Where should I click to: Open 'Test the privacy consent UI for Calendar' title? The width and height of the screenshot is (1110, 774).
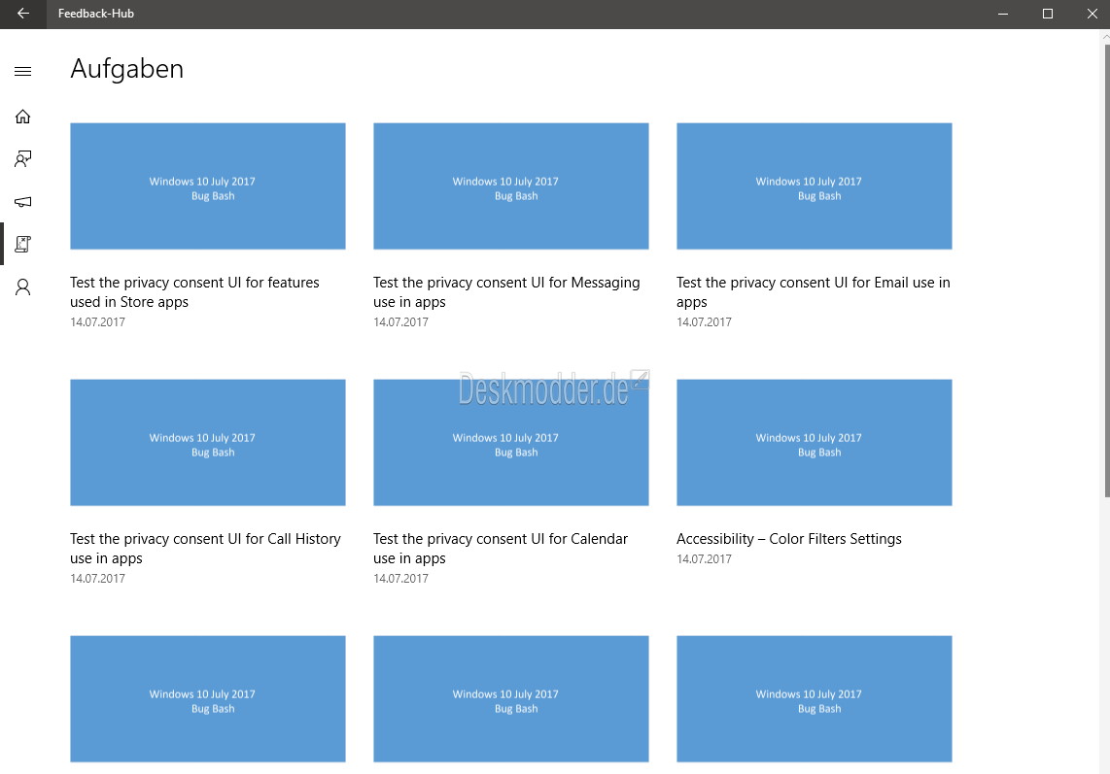coord(501,549)
